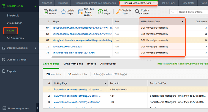The height and width of the screenshot is (112, 208).
Task: Click the Title column header
Action: click(126, 22)
